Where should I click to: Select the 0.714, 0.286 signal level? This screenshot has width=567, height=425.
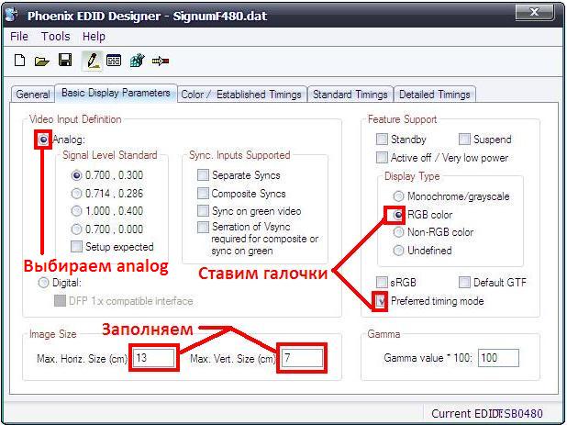[x=76, y=193]
